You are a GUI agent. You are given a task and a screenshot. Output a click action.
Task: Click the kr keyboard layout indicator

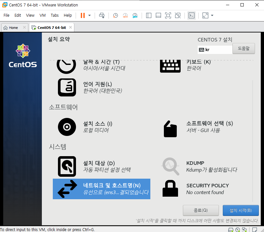tap(215, 50)
